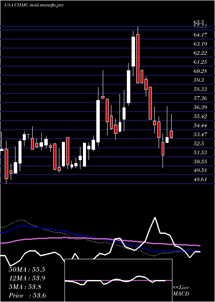Click the 'USA CHMG mail.munafa.pro' chart title
Viewport: 215px width, 302px height.
click(34, 5)
